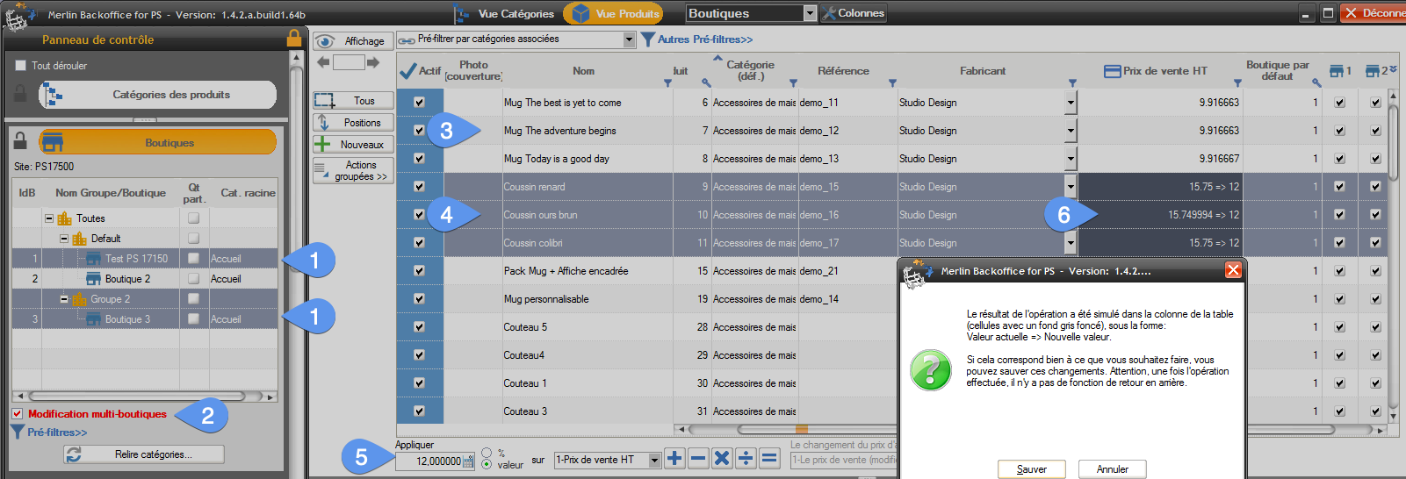Click the lock icon beside Boutiques panel

21,141
